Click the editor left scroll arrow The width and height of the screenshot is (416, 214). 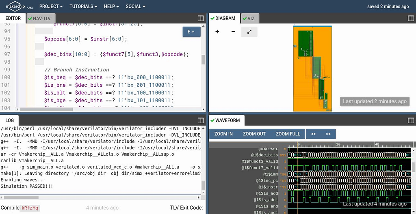click(x=17, y=109)
